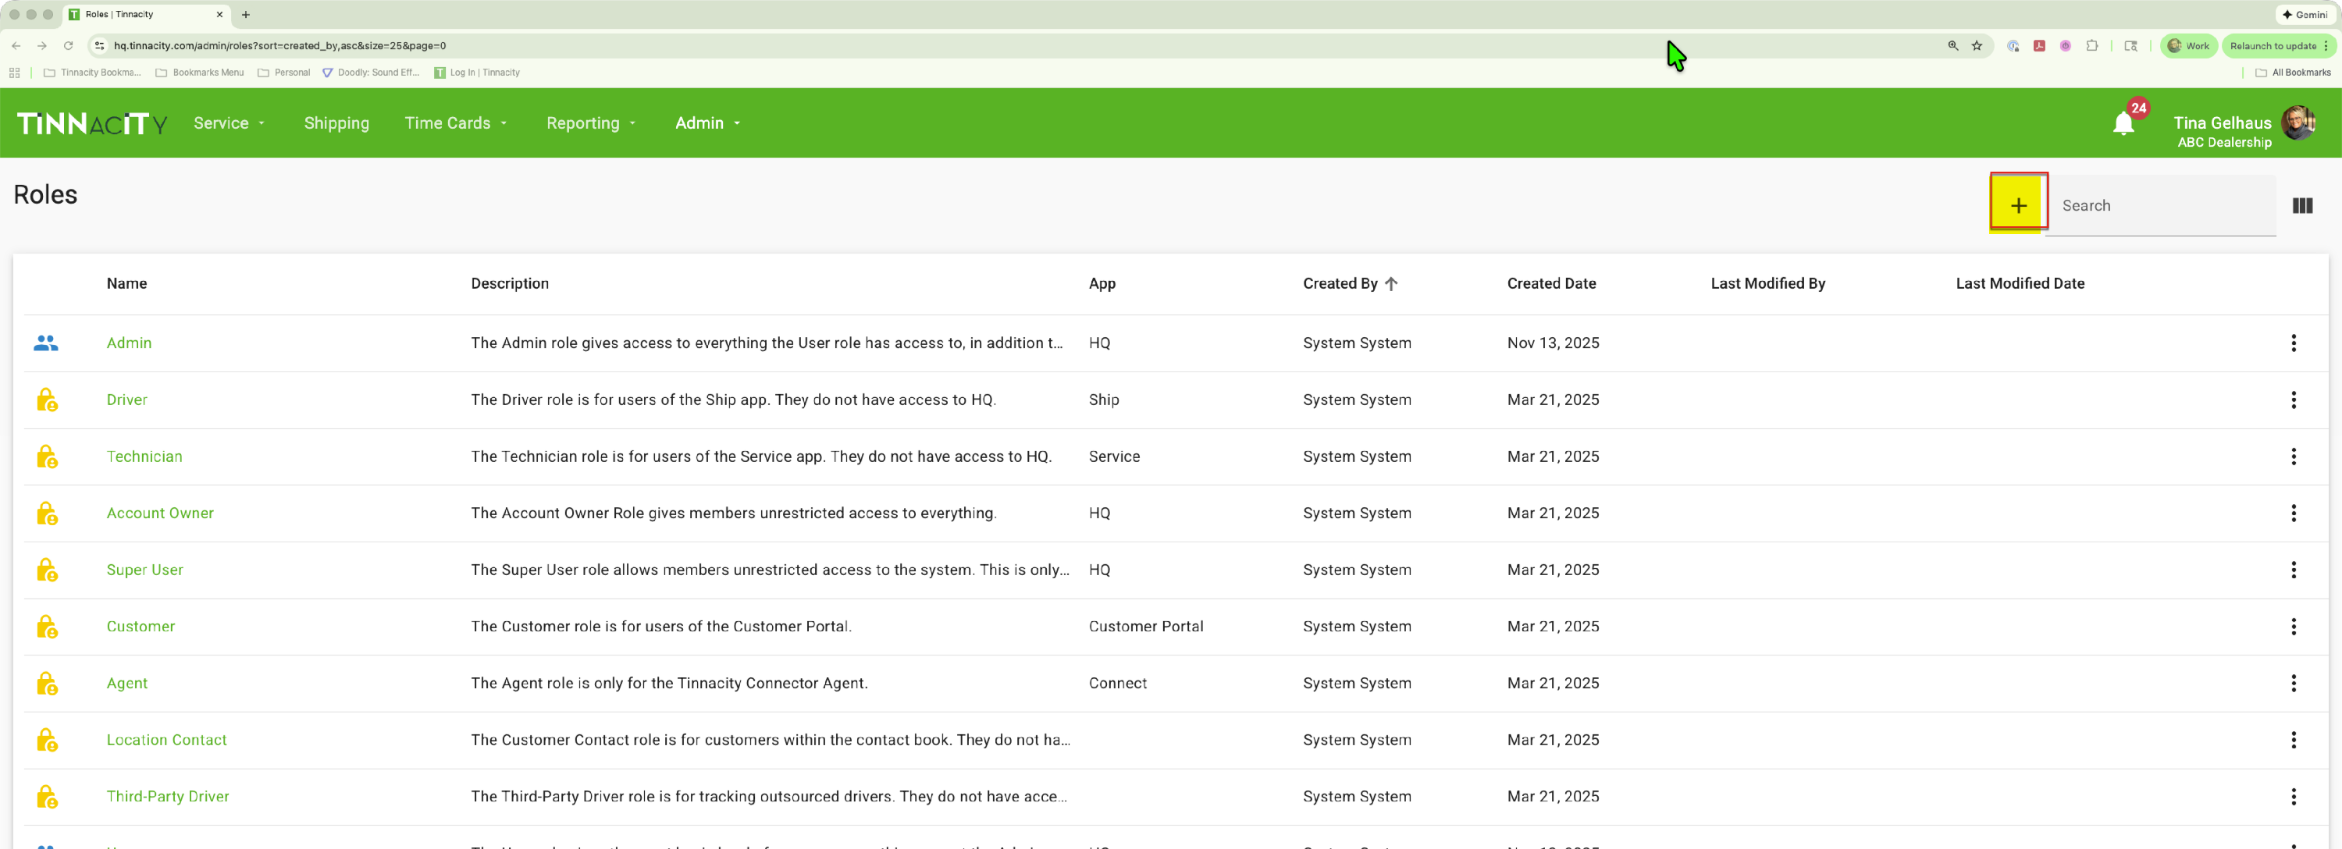Go to the Shipping menu item
The height and width of the screenshot is (849, 2342).
point(336,123)
